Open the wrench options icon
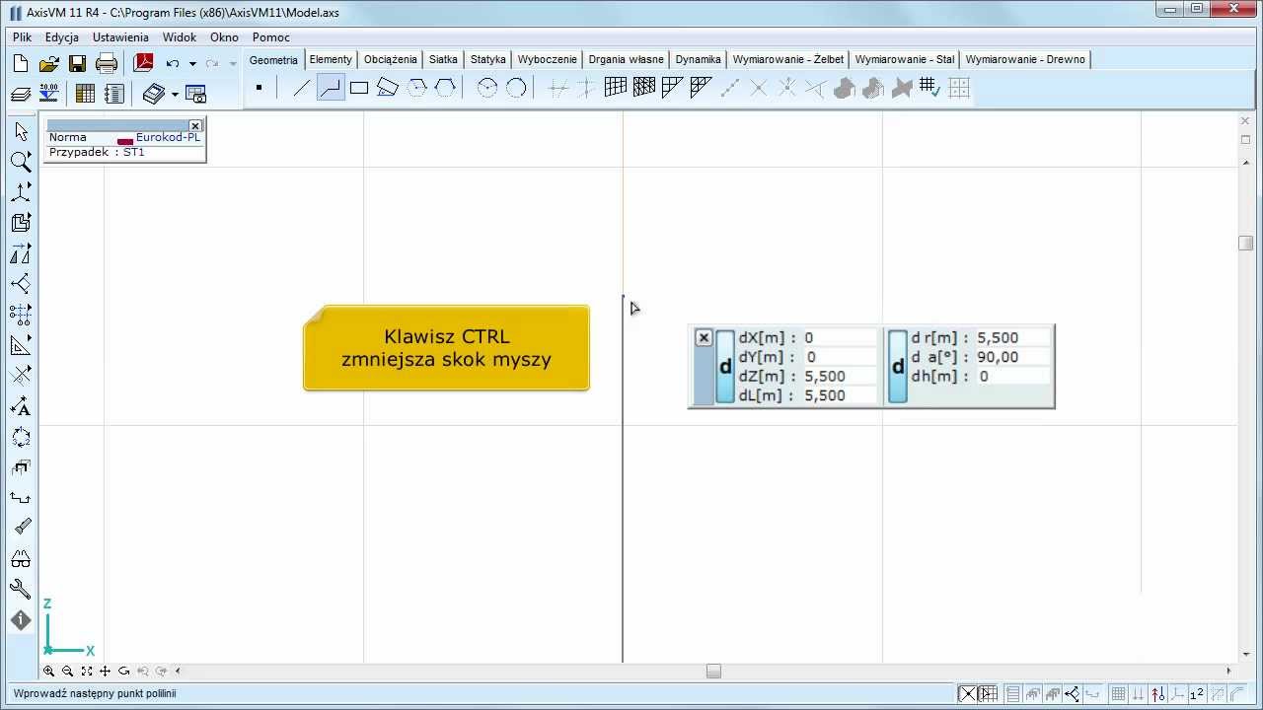The image size is (1263, 710). [21, 590]
